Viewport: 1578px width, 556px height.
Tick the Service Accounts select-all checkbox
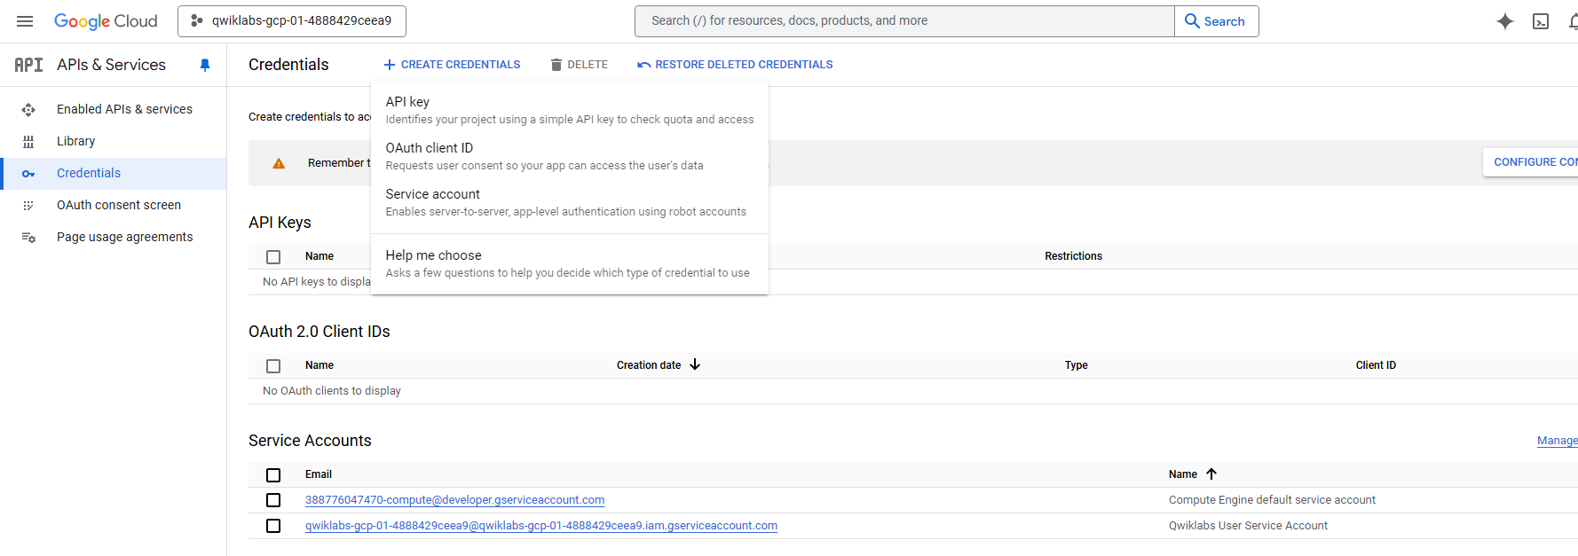(x=273, y=475)
